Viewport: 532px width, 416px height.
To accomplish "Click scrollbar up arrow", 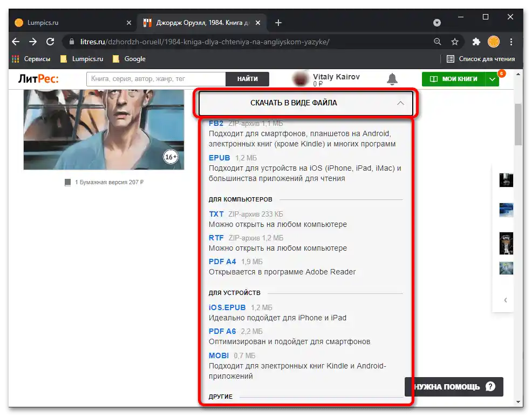I will pos(518,74).
